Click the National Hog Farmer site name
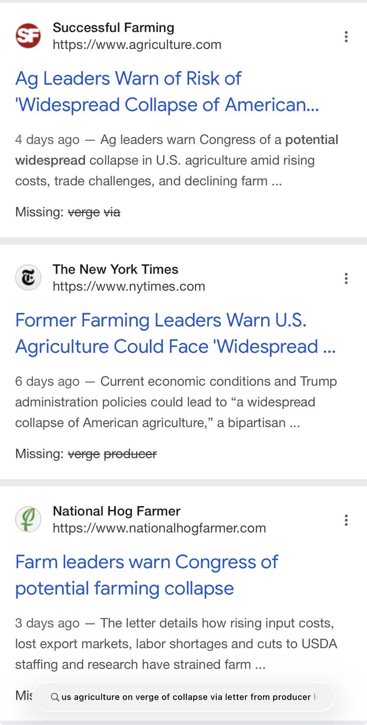 116,511
